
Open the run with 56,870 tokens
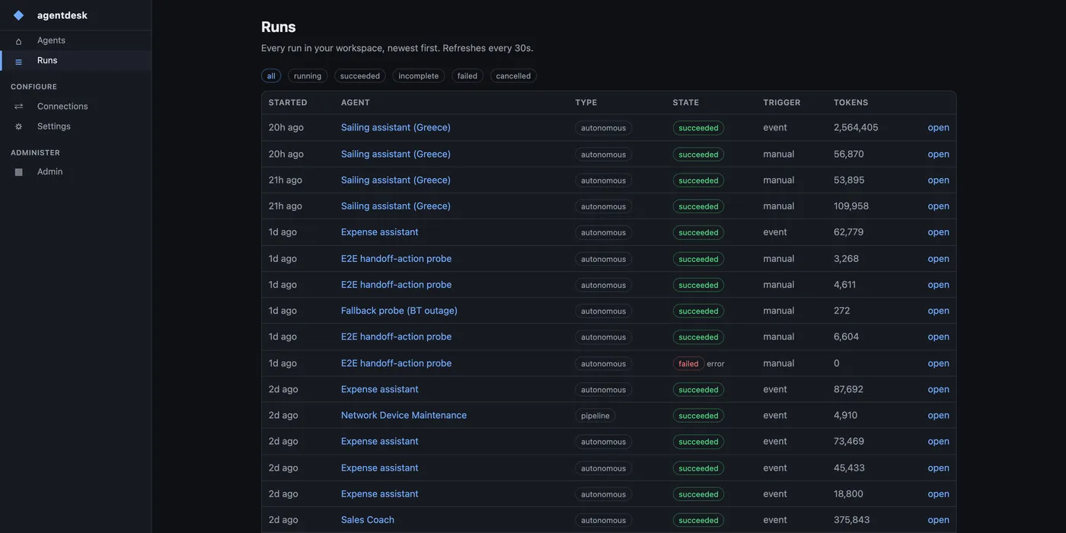point(938,154)
